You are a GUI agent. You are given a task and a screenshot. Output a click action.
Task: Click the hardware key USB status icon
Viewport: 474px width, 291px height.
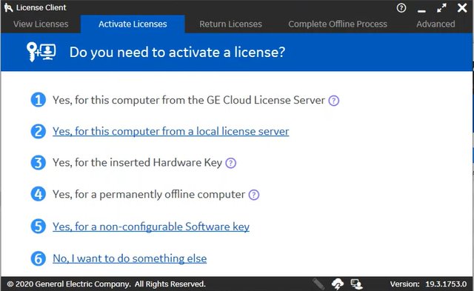coord(318,284)
